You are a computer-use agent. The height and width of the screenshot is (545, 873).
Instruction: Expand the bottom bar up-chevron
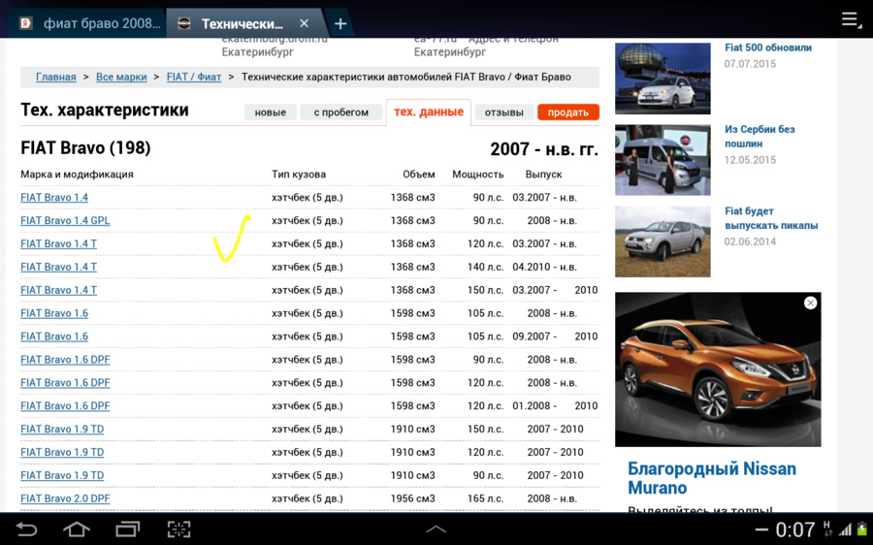[436, 529]
